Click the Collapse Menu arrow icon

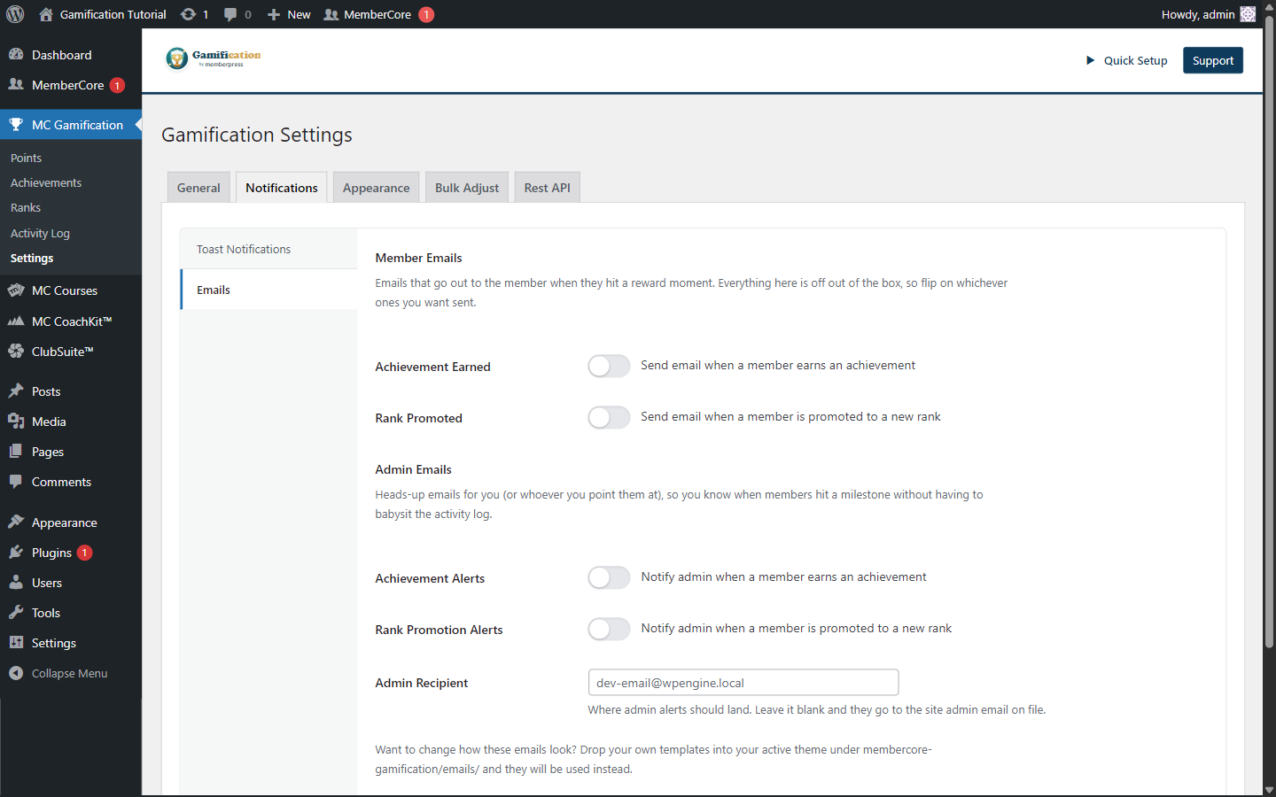16,673
